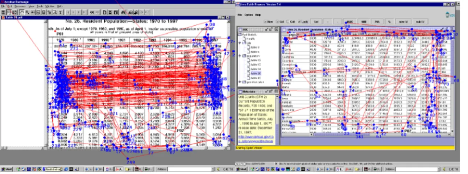Open Option menu in Java Table Browser
This screenshot has width=468, height=174.
point(249,15)
